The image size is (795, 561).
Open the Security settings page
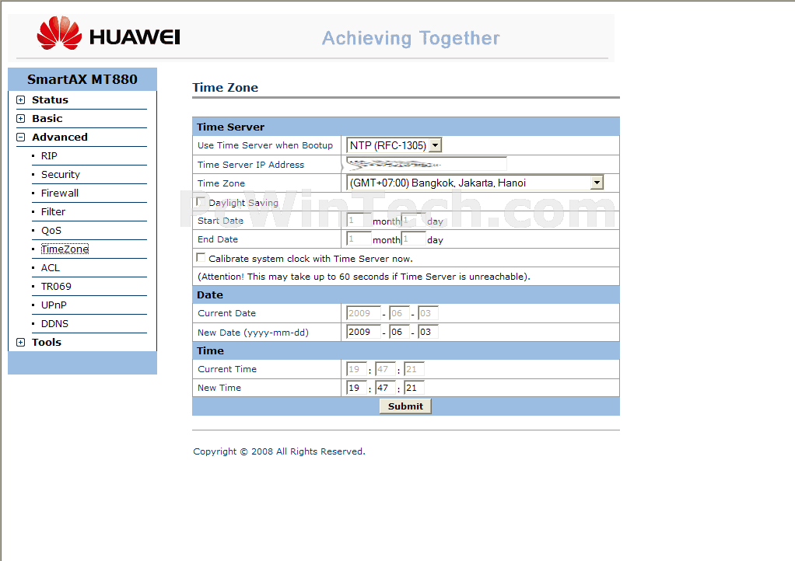[61, 175]
